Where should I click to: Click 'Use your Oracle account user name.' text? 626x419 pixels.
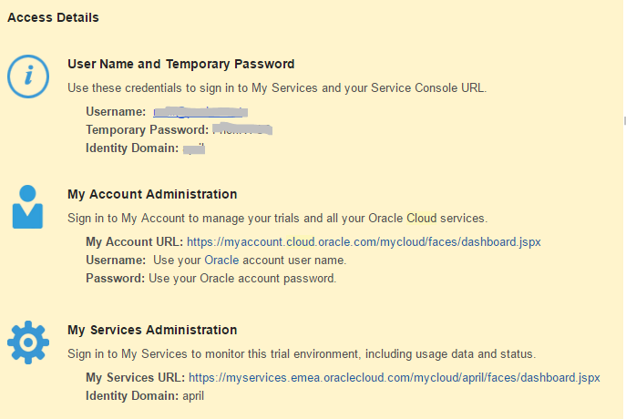coord(250,261)
